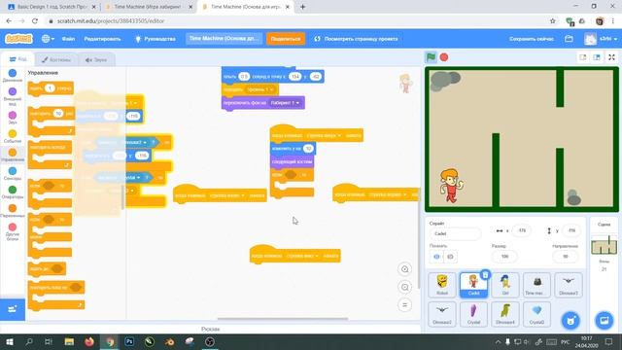
Task: Click the Choose a Sprite cat button
Action: [570, 320]
